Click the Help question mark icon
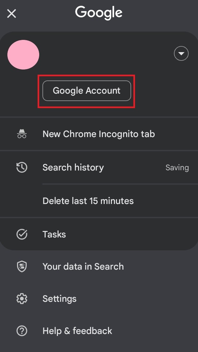This screenshot has width=198, height=352. pyautogui.click(x=22, y=331)
